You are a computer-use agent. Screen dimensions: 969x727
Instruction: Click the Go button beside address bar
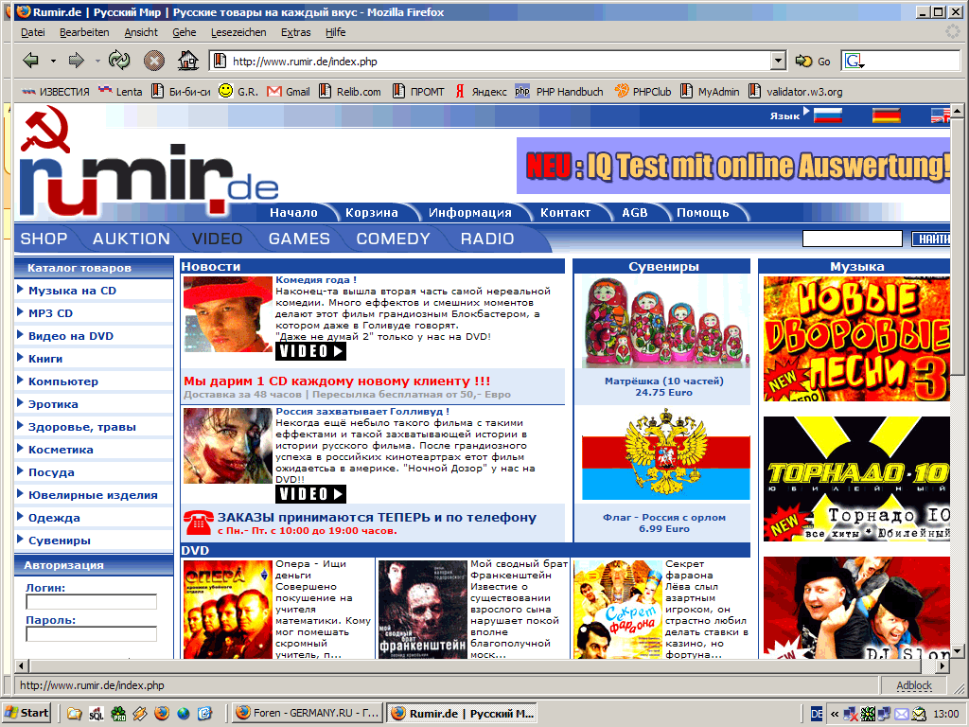tap(813, 62)
